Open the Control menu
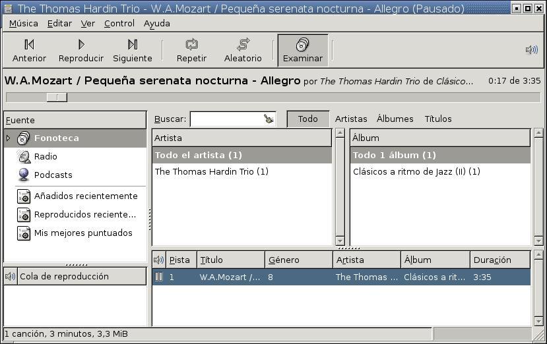547x344 pixels. (x=119, y=23)
